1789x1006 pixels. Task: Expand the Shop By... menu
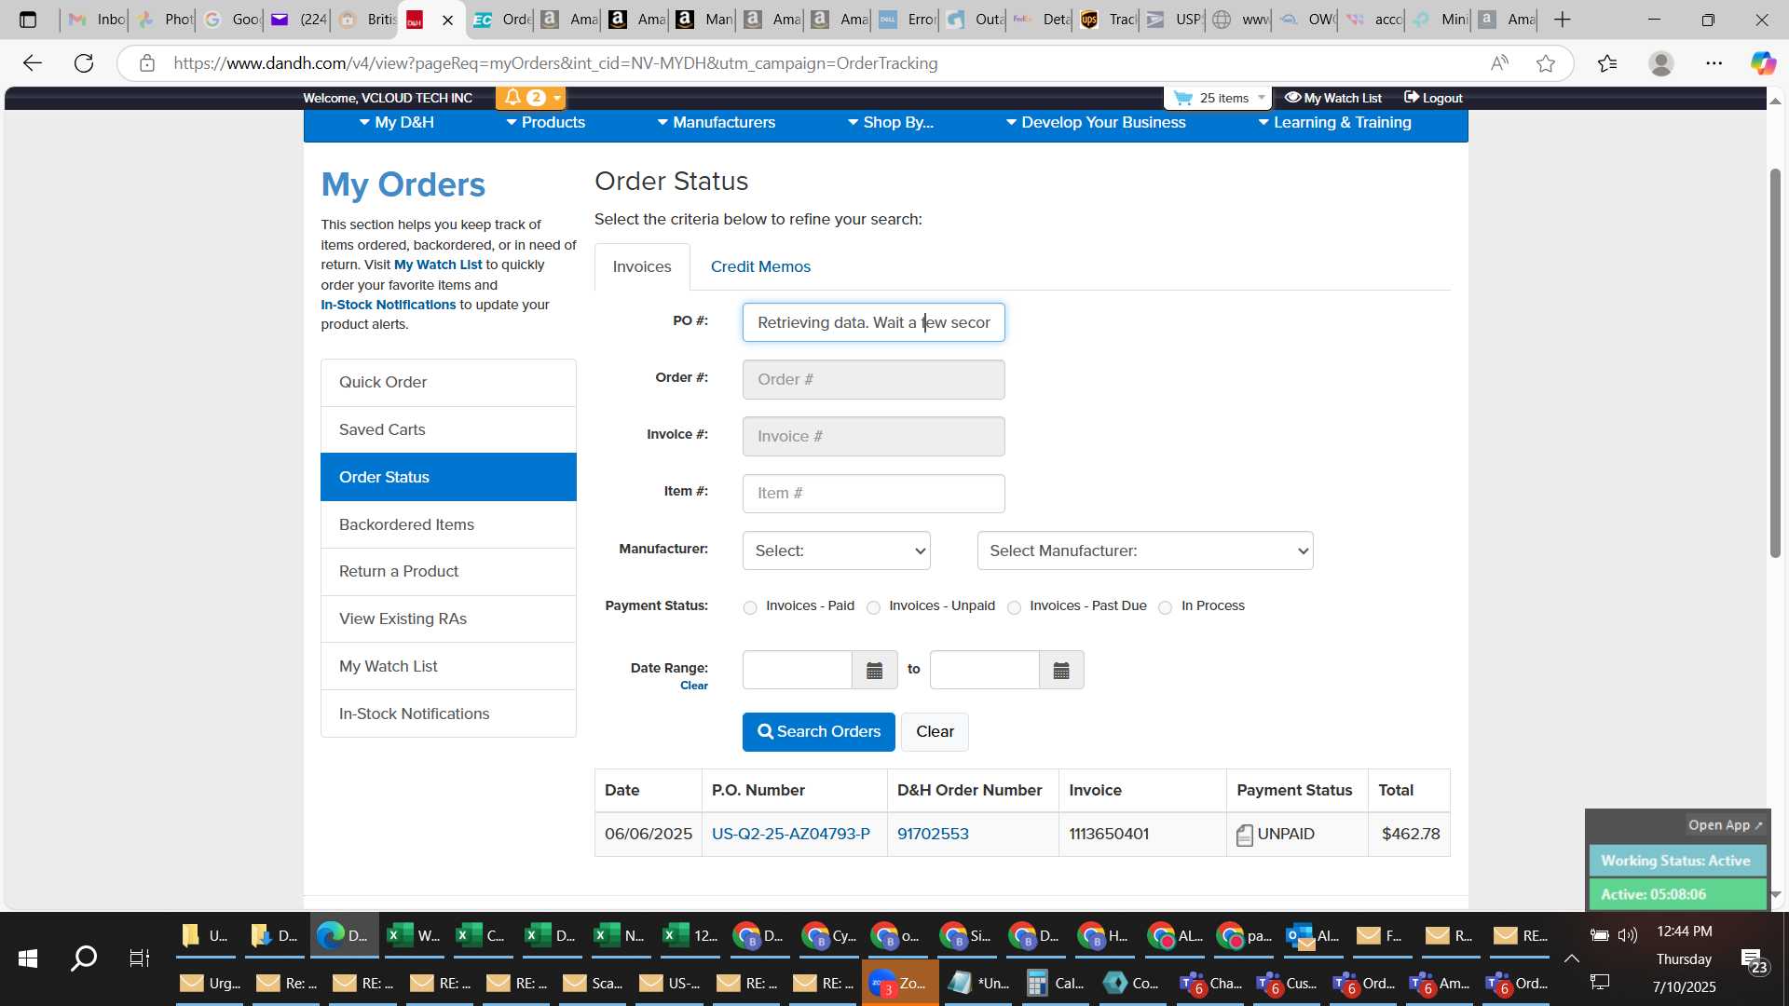pos(890,123)
